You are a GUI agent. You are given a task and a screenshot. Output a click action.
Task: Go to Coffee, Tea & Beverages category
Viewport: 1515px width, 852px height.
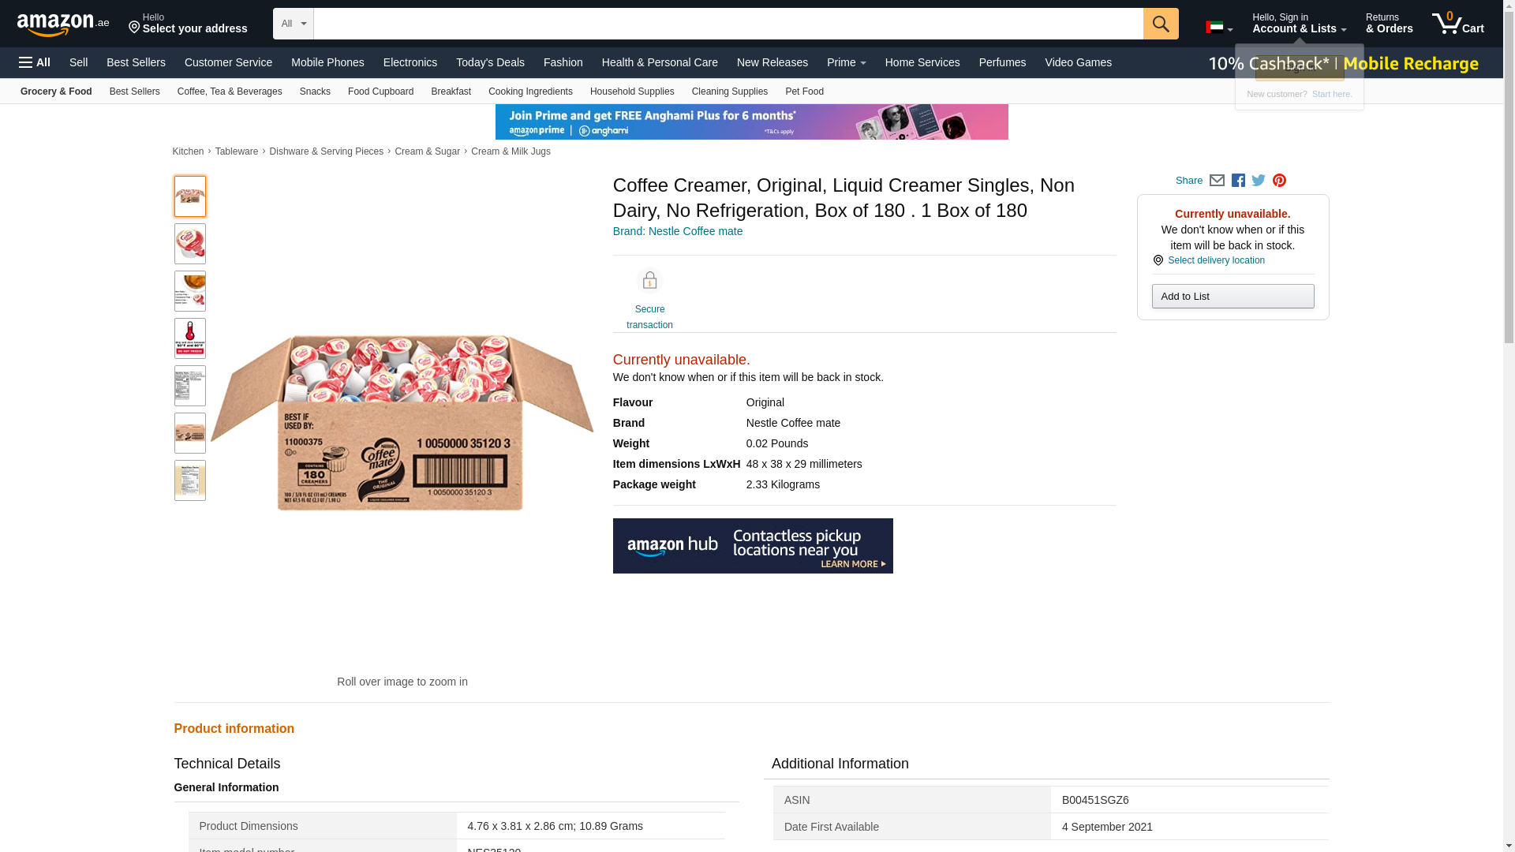pos(230,92)
